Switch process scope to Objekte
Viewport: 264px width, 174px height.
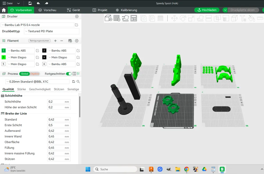pos(34,74)
